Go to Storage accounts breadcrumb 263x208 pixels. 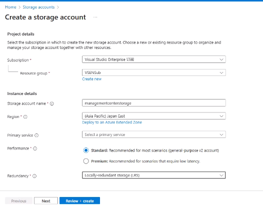pyautogui.click(x=38, y=7)
